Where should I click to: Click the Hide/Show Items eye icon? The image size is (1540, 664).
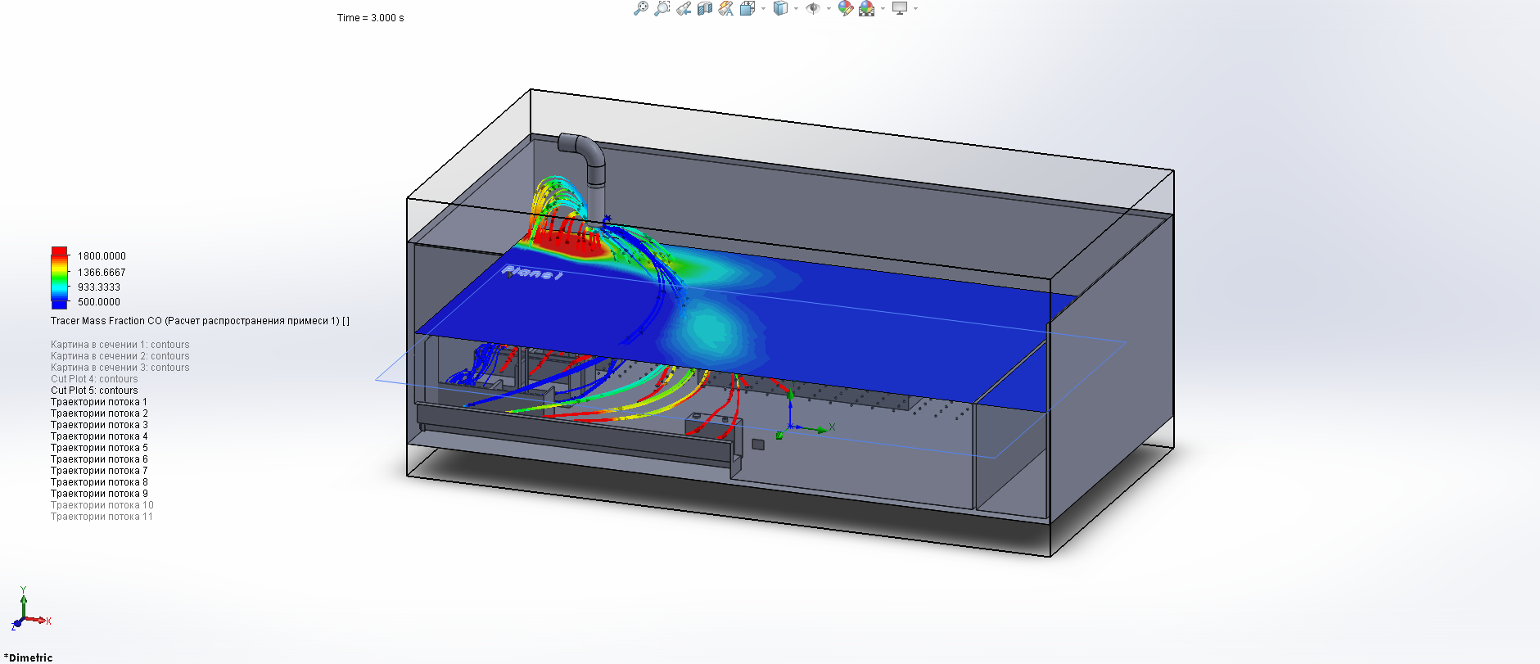[813, 8]
